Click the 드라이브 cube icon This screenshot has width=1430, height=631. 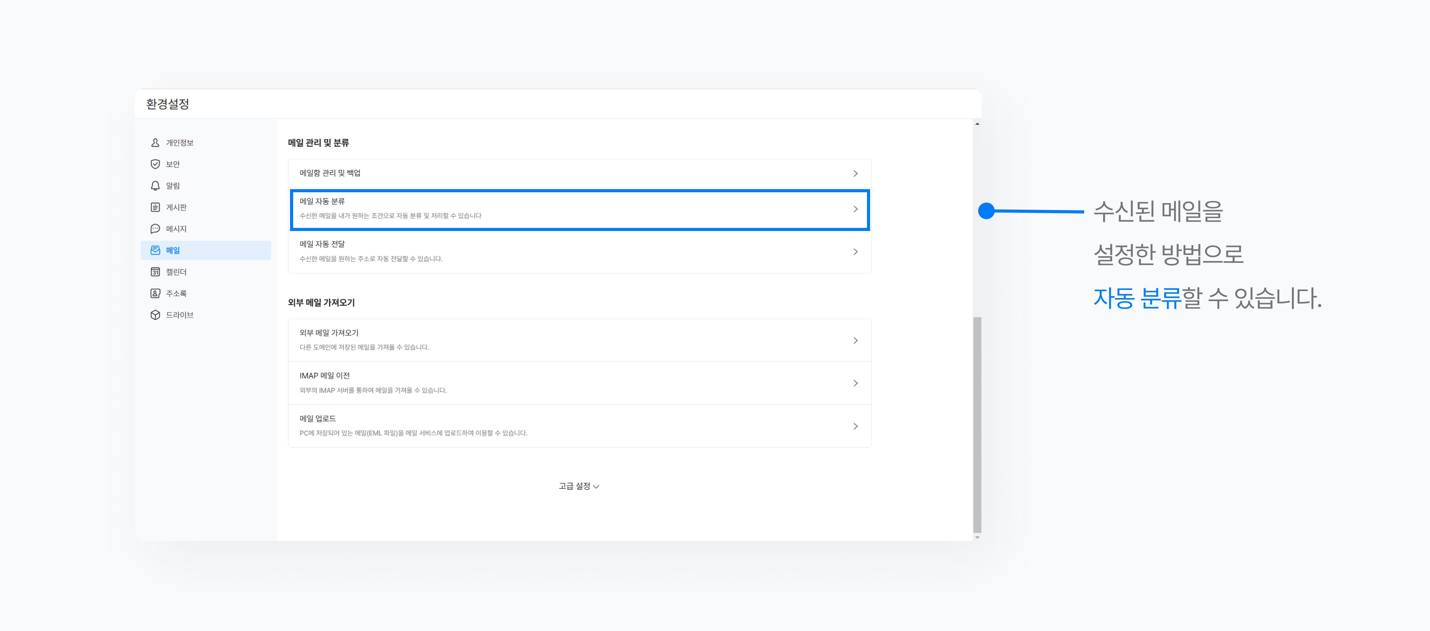tap(155, 315)
